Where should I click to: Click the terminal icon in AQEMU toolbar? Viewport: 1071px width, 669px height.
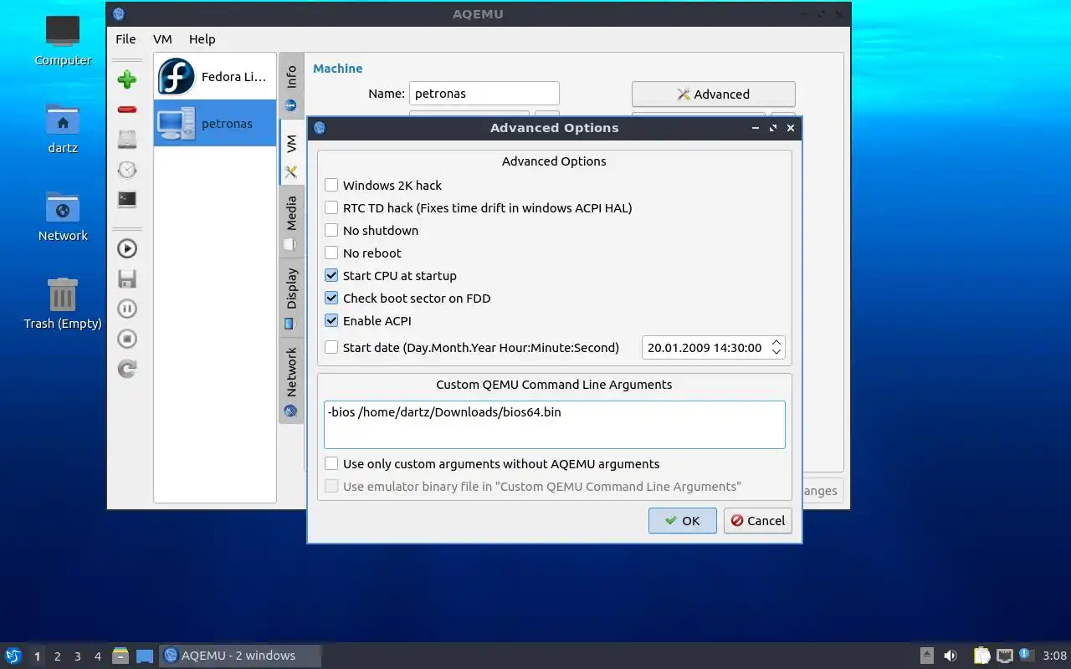click(127, 199)
